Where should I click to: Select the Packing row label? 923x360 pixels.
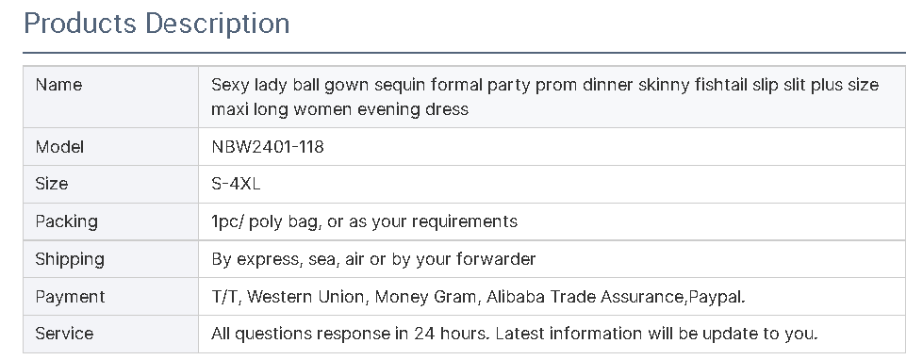67,221
